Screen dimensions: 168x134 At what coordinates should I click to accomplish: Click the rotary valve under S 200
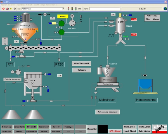click(120, 36)
